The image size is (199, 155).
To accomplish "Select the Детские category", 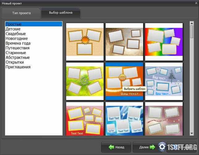I will tap(13, 29).
